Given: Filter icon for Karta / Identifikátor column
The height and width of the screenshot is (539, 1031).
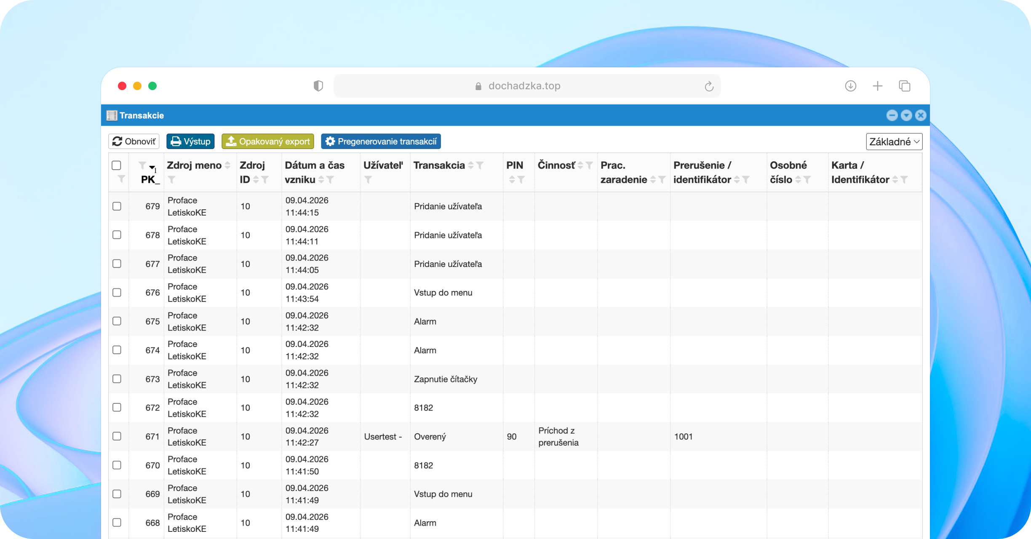Looking at the screenshot, I should pos(904,180).
